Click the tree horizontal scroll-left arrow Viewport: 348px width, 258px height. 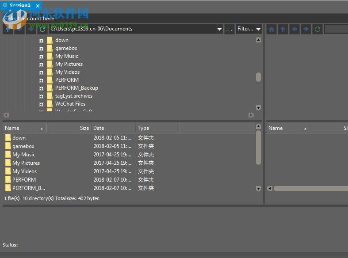[x=6, y=115]
